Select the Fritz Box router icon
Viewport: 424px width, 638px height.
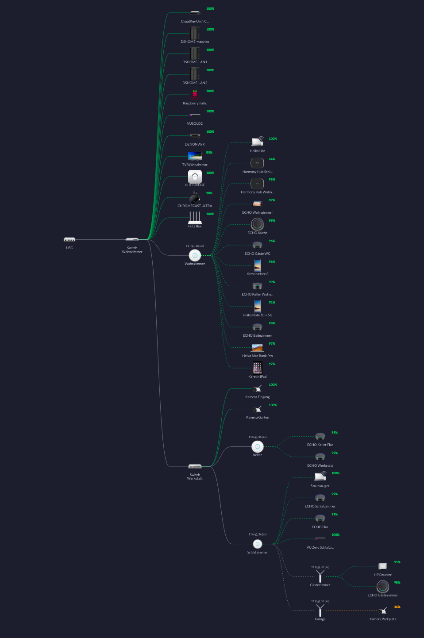[195, 218]
